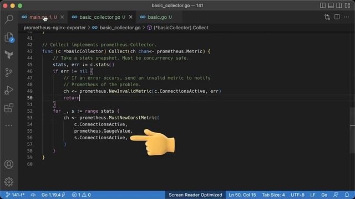Close the basic_collector.go tab
The width and height of the screenshot is (355, 199).
pos(131,17)
